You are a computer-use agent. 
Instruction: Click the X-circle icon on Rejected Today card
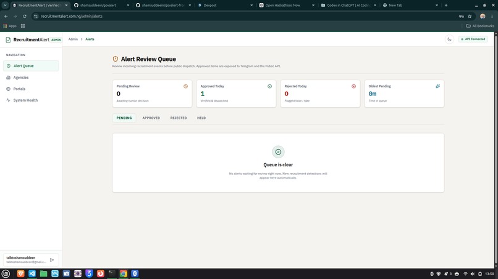coord(353,86)
